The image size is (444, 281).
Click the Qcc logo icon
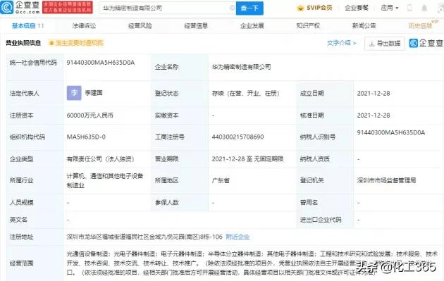pos(7,8)
